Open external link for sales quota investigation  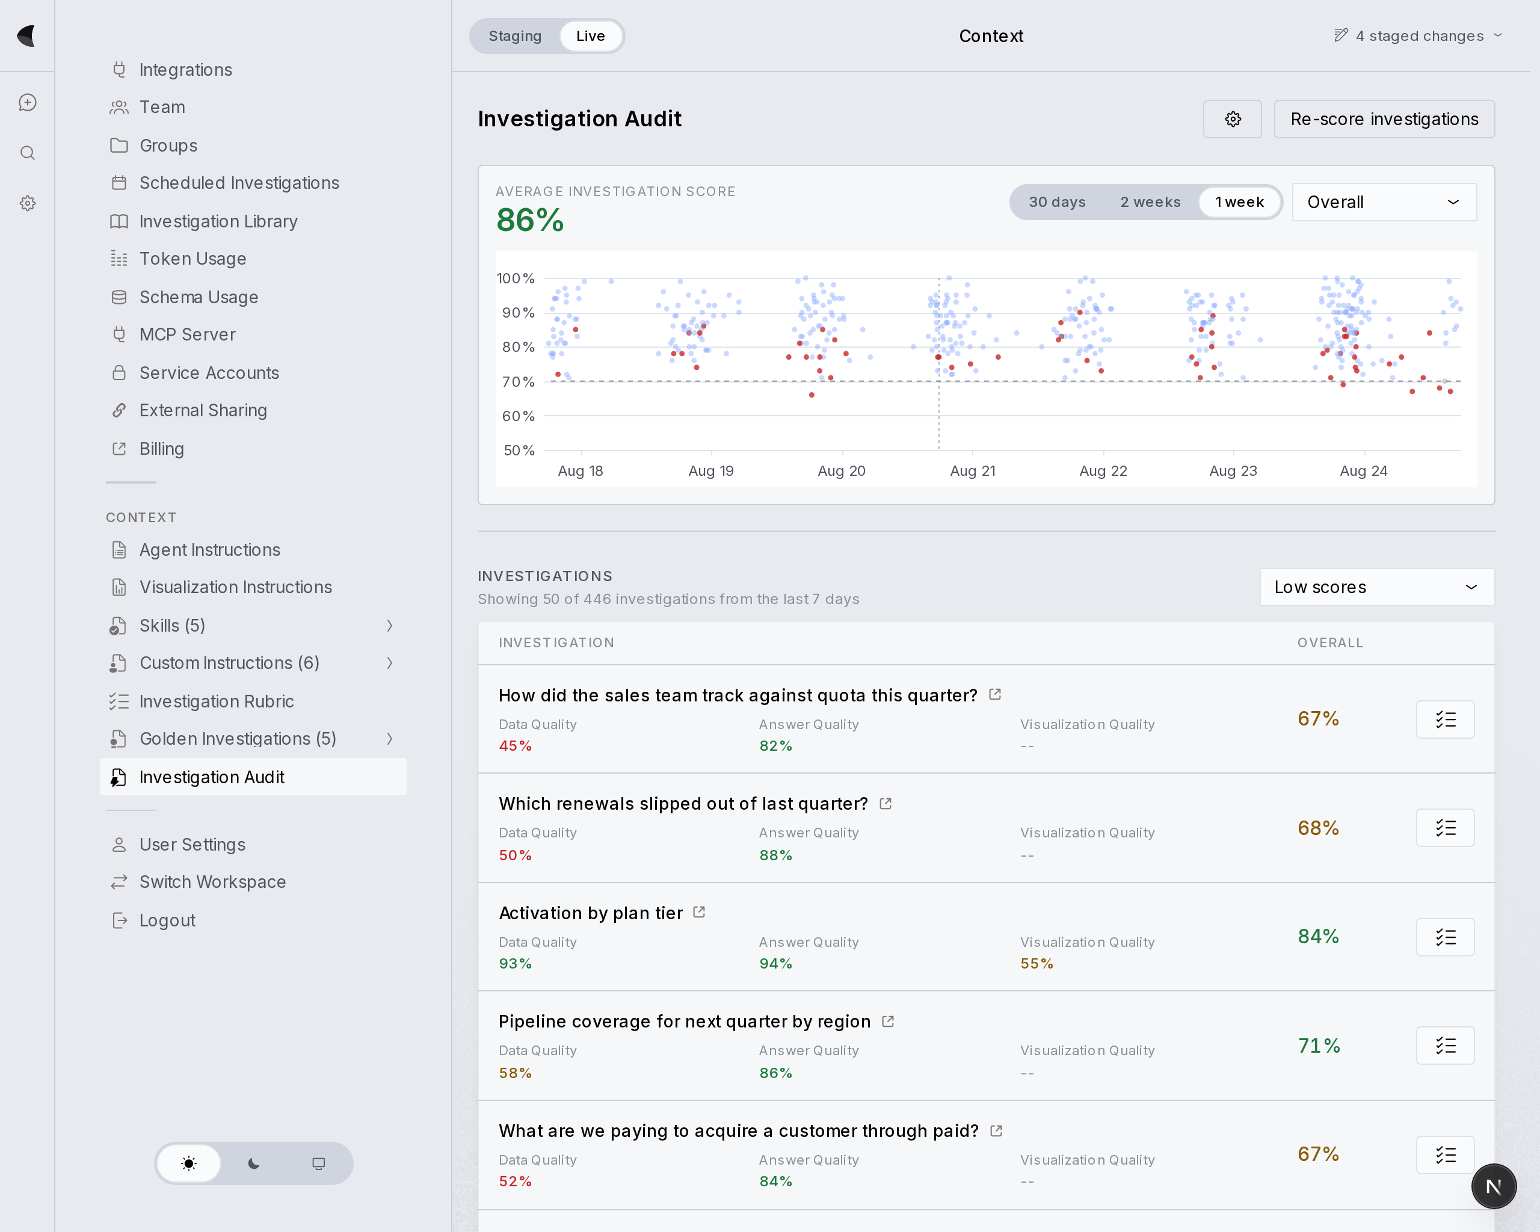[x=995, y=694]
